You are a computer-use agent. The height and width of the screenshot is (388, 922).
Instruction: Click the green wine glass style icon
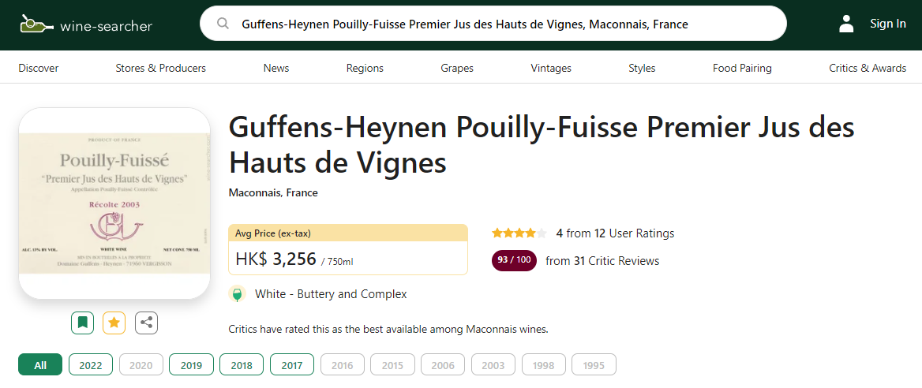coord(237,294)
